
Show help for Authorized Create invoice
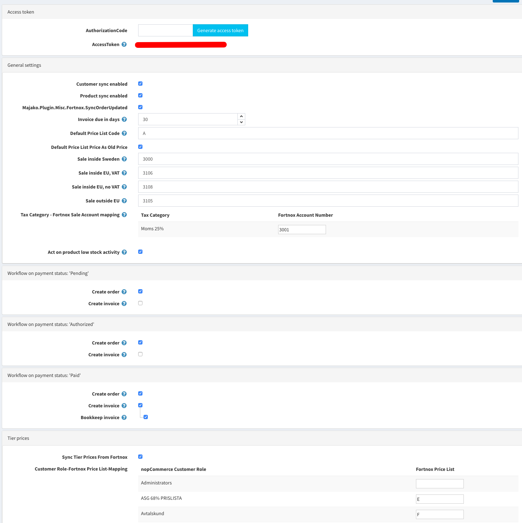click(x=124, y=354)
